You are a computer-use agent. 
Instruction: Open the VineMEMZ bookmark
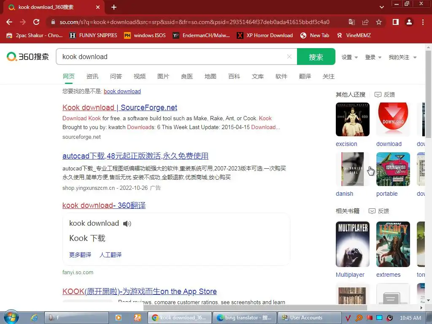tap(354, 35)
